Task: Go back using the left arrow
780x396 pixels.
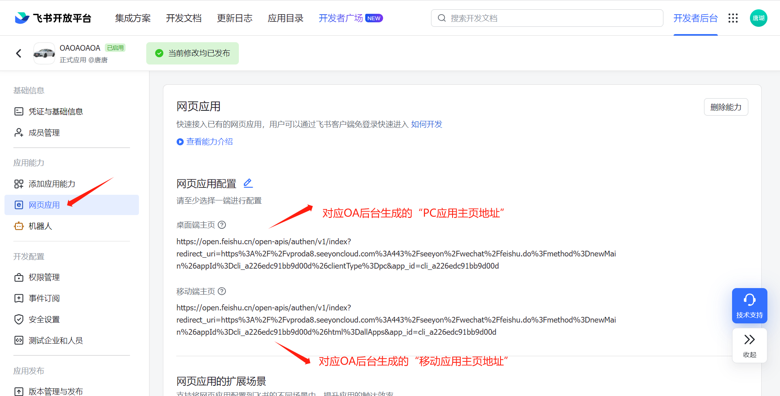Action: point(19,53)
